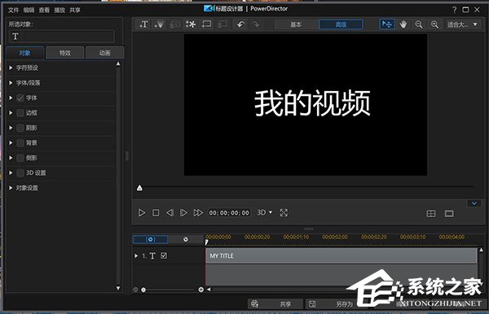Enable the 阴影 shadow checkbox
This screenshot has height=314, width=489.
(x=20, y=128)
